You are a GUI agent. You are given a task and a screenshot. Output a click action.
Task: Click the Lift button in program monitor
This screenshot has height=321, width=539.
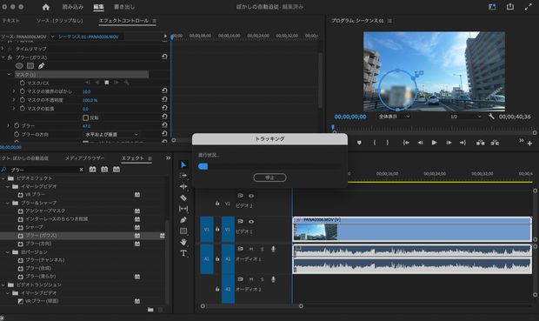[x=480, y=143]
